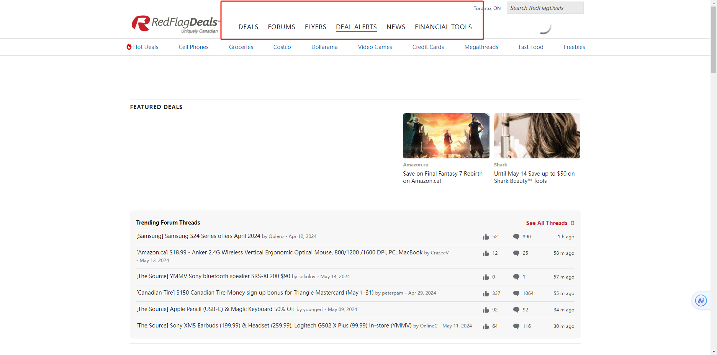The height and width of the screenshot is (355, 717).
Task: View Dollarama deals
Action: [x=324, y=47]
